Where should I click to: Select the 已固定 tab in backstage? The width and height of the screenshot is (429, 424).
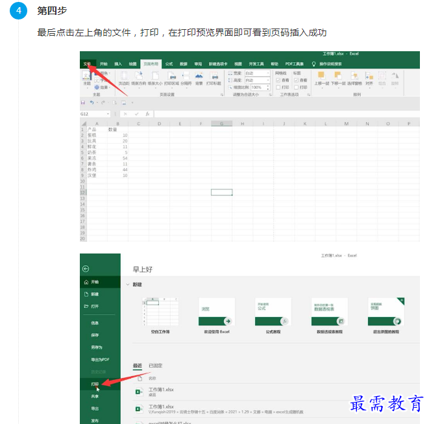(155, 366)
